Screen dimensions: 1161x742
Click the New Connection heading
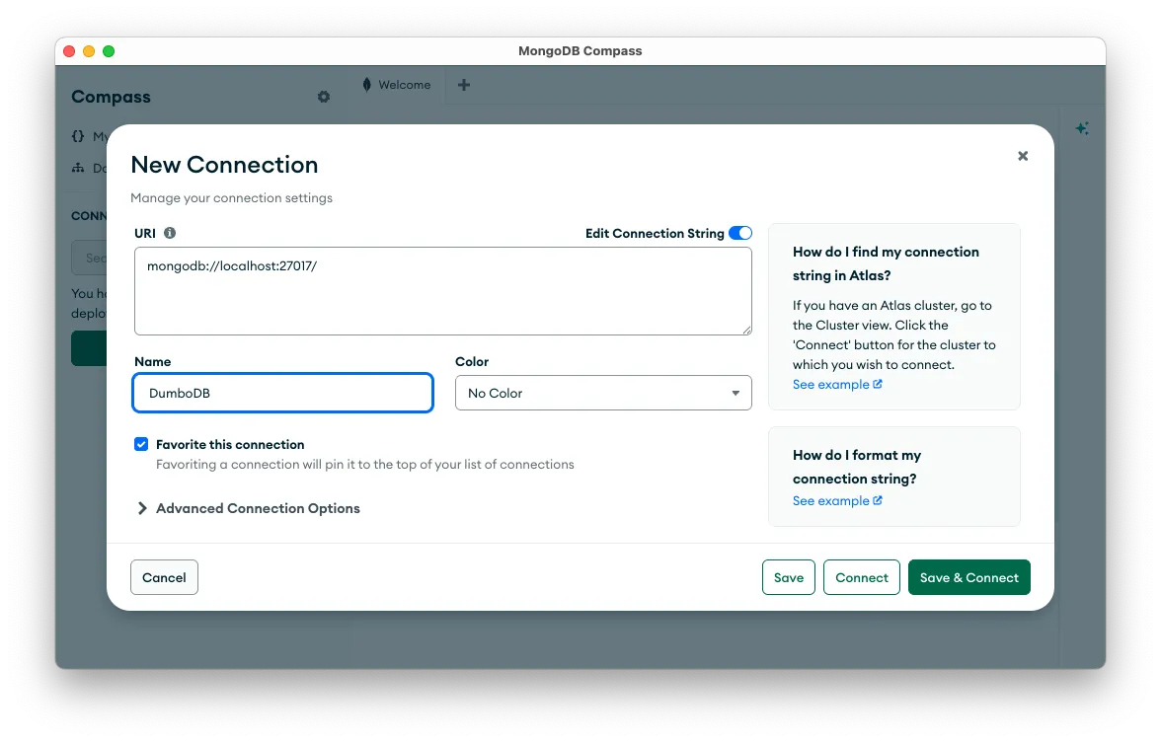click(224, 164)
